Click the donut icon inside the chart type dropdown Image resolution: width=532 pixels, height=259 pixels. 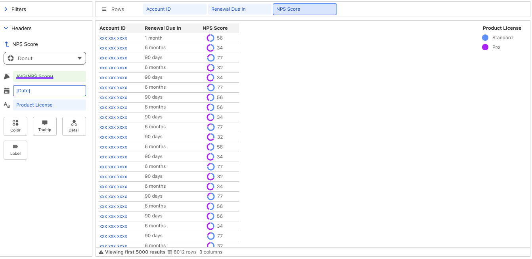point(11,58)
